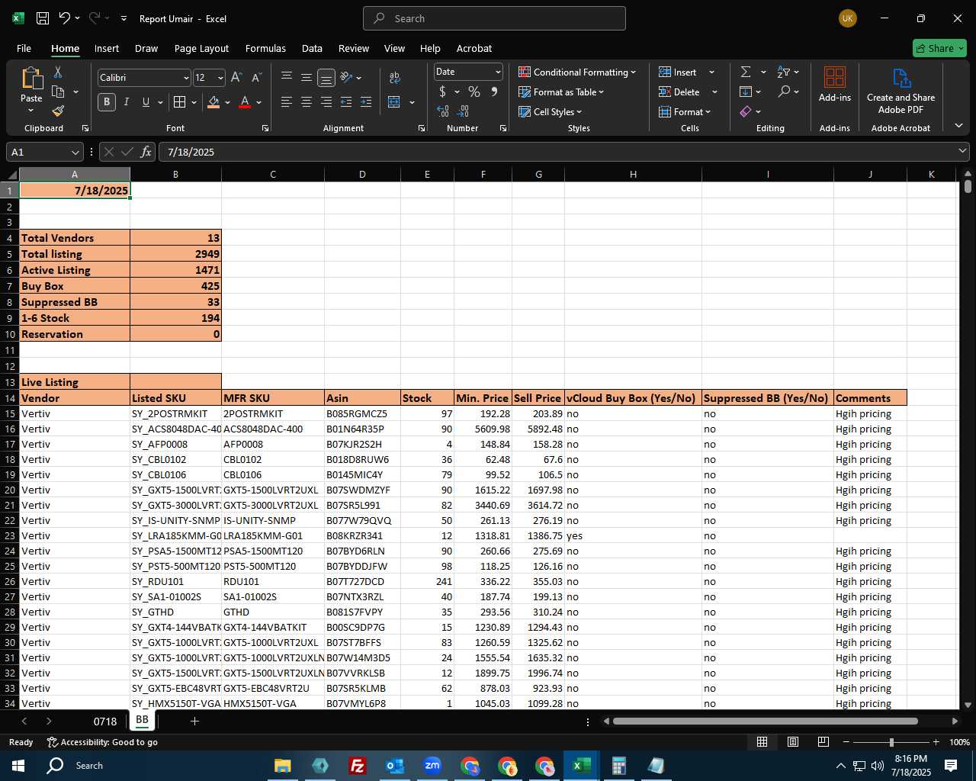Click the AutoSum sigma icon
Image resolution: width=976 pixels, height=781 pixels.
click(746, 72)
